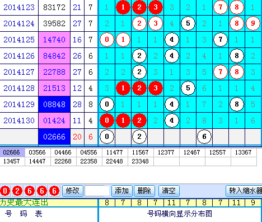Select combination 02666 in the list
The height and width of the screenshot is (222, 262).
coord(12,152)
